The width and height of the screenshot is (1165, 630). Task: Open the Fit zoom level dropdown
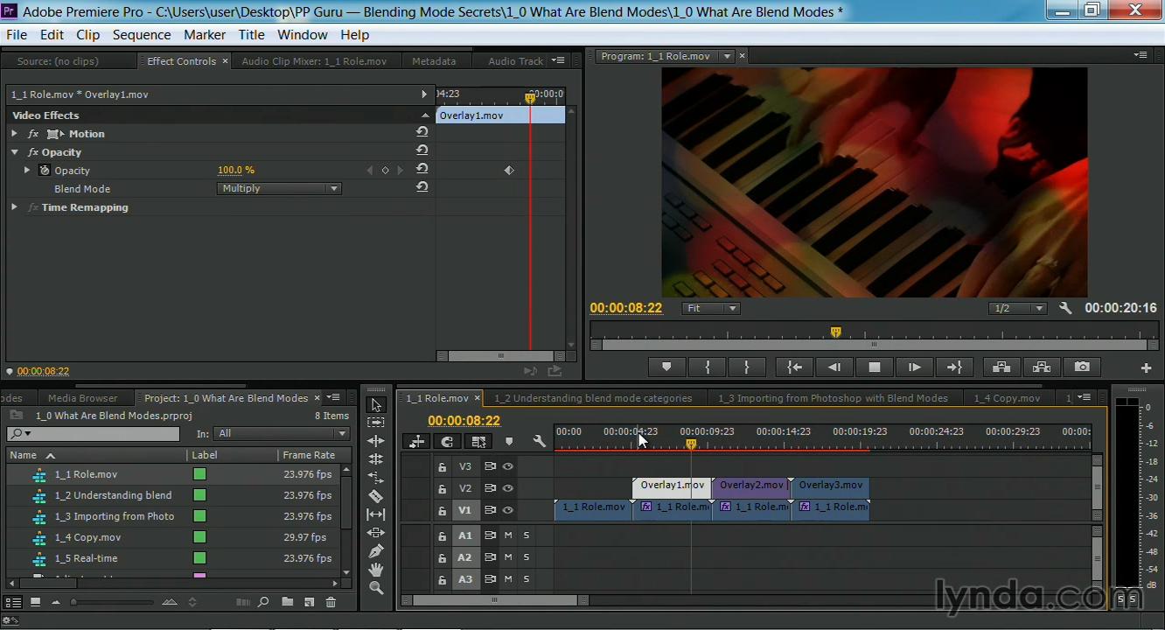pos(711,308)
